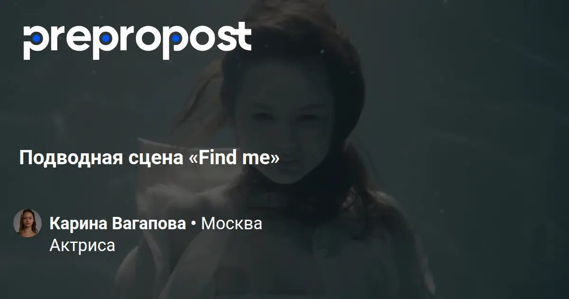This screenshot has height=299, width=569.
Task: Open the title «Подводная сцена «Find me»»
Action: 149,158
